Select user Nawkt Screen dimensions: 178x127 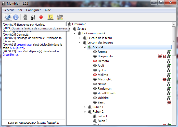coord(102,84)
